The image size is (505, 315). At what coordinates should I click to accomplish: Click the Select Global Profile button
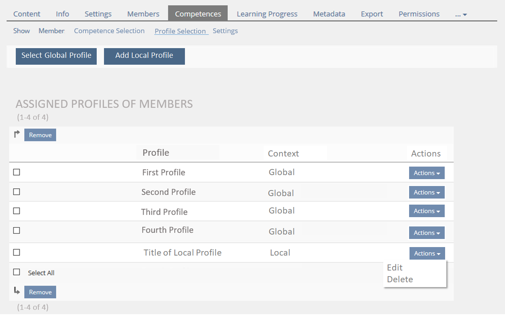point(56,56)
